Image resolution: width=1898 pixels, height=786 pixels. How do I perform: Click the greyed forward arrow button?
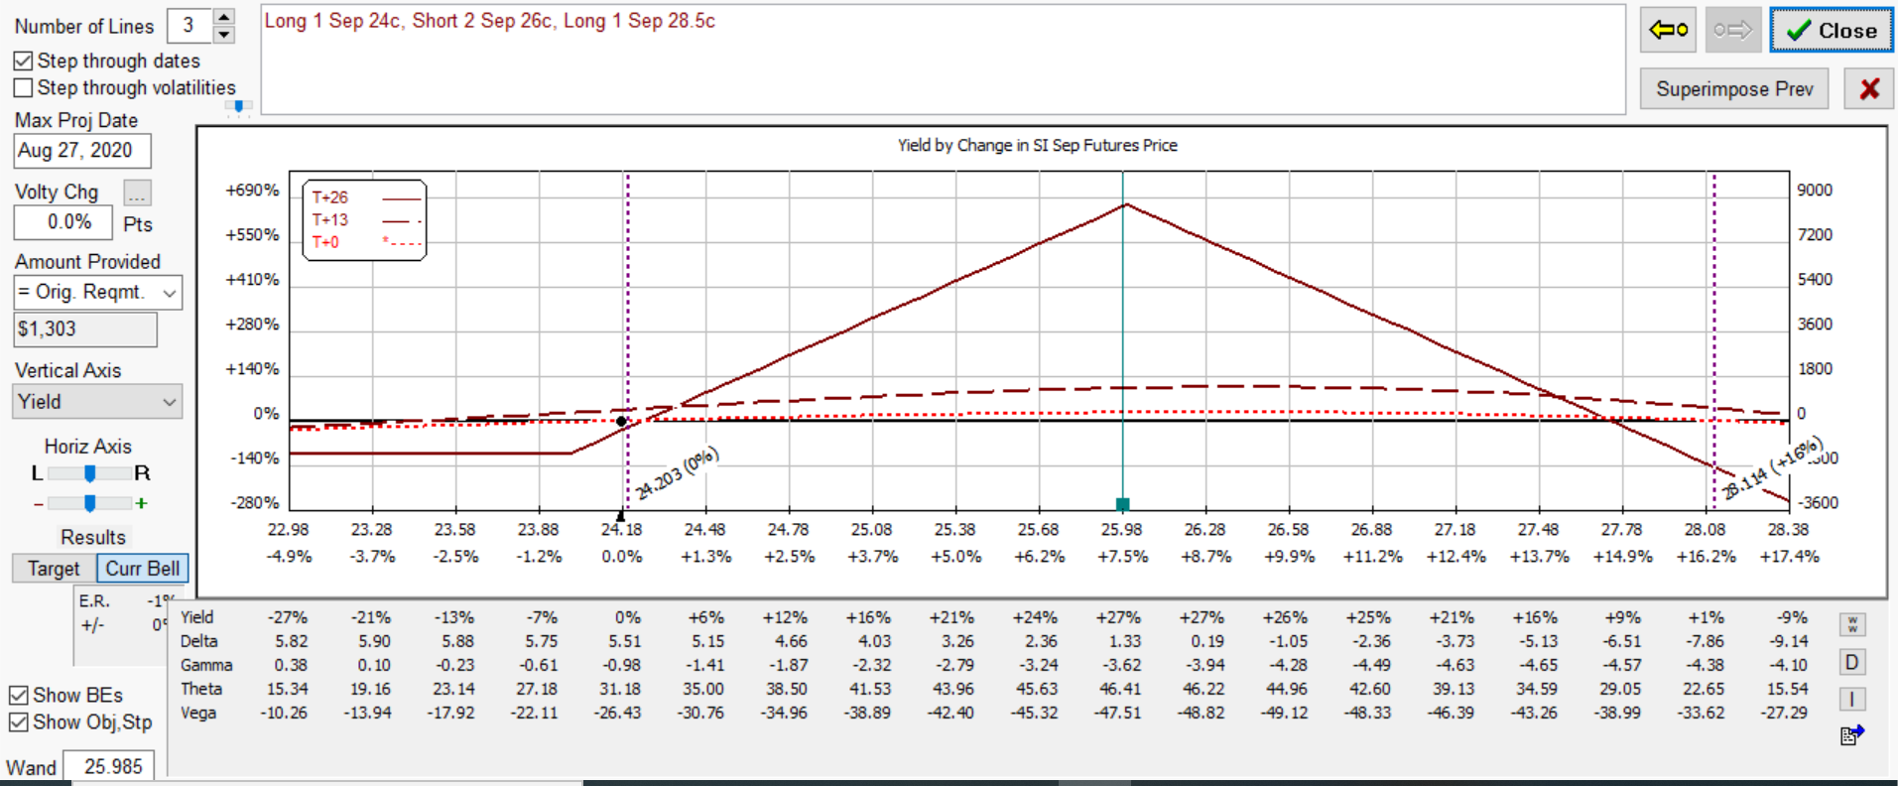click(x=1732, y=30)
